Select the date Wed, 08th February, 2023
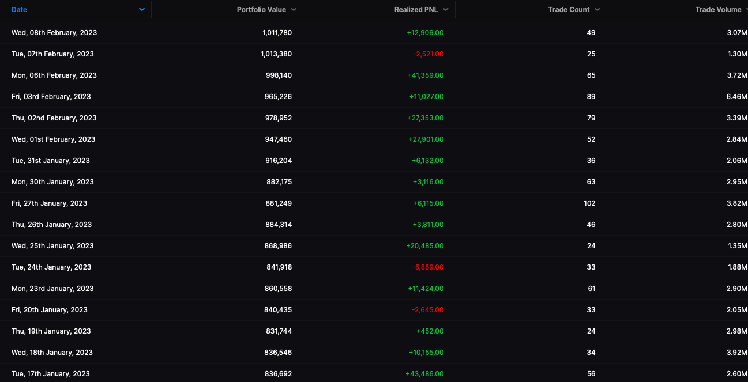 point(54,33)
